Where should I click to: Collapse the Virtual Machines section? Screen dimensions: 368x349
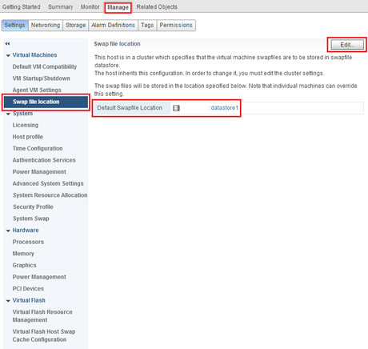pos(8,55)
